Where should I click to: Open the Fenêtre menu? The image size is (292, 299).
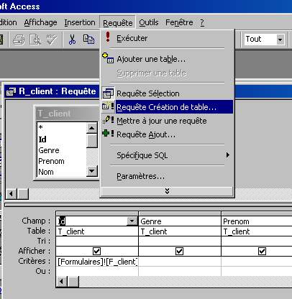tap(179, 22)
